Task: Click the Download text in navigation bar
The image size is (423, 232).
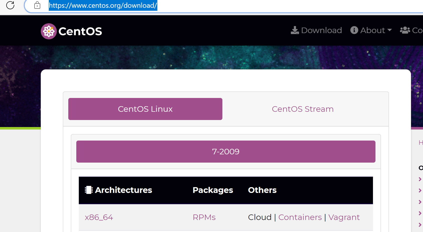Action: pyautogui.click(x=321, y=30)
